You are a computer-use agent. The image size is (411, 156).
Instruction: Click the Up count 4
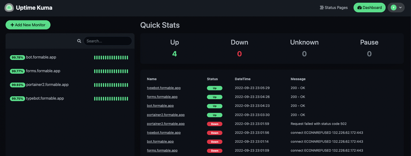[x=175, y=54]
